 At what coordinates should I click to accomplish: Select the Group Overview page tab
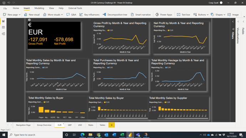tap(44, 125)
